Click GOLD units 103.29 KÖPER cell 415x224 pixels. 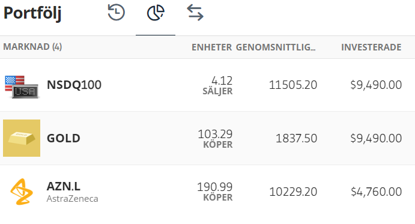click(215, 139)
